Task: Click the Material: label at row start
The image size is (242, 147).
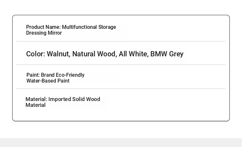Action: 36,99
